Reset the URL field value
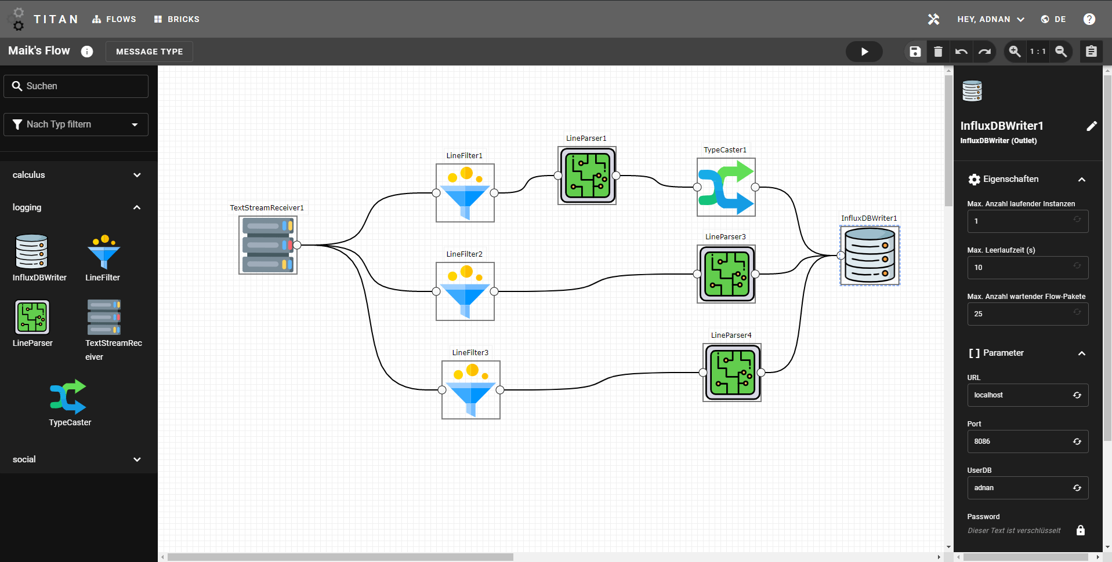1112x562 pixels. pyautogui.click(x=1077, y=395)
